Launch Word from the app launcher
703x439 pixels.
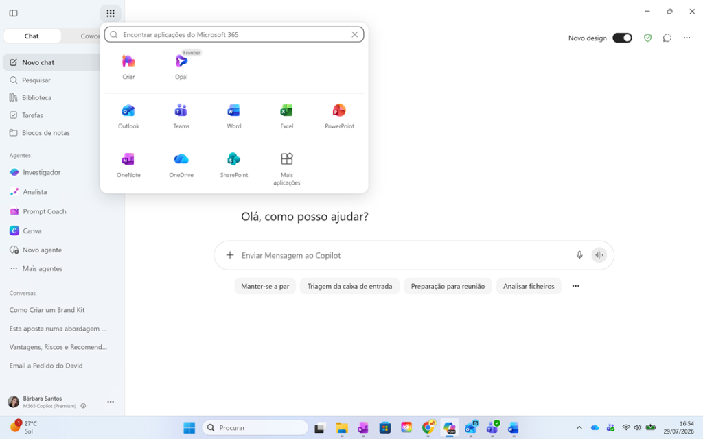(233, 116)
